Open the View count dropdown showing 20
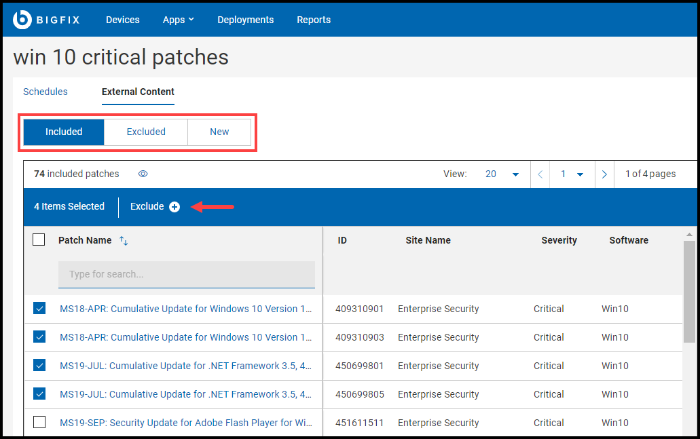Image resolution: width=700 pixels, height=439 pixels. coord(502,174)
